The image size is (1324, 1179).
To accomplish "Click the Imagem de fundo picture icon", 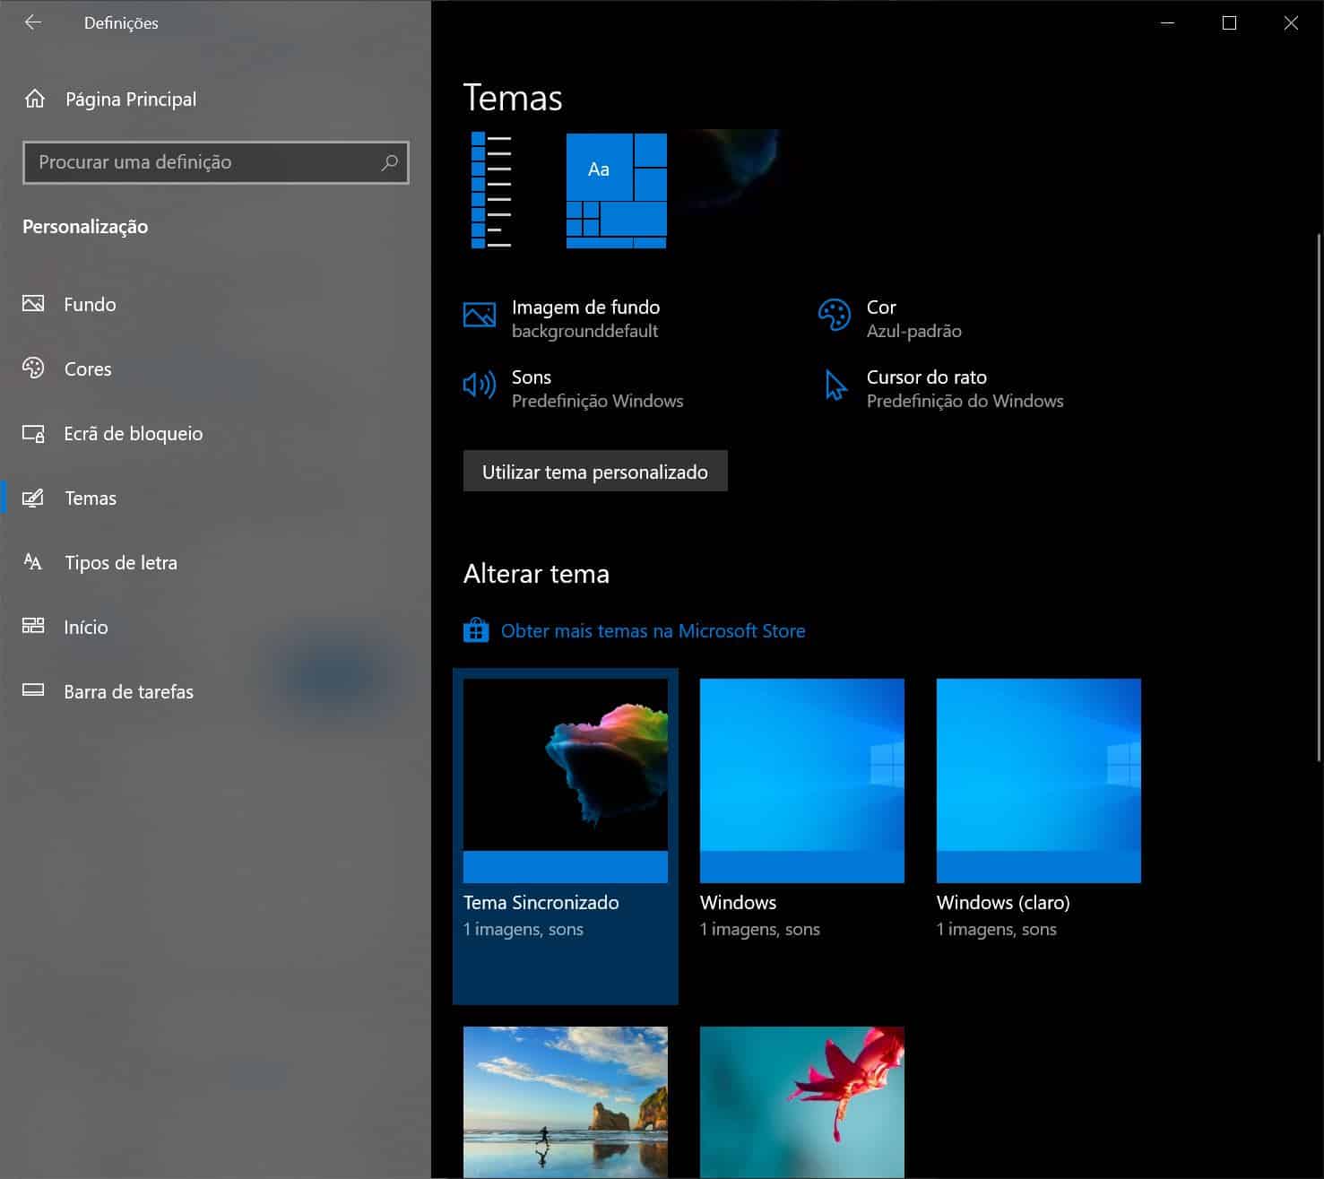I will click(x=480, y=315).
